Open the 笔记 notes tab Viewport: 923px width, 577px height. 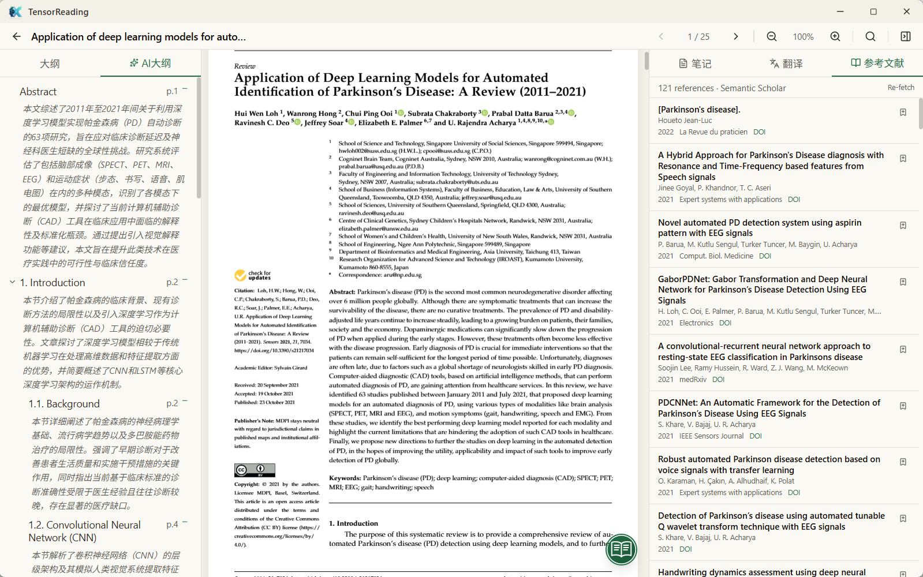coord(695,63)
